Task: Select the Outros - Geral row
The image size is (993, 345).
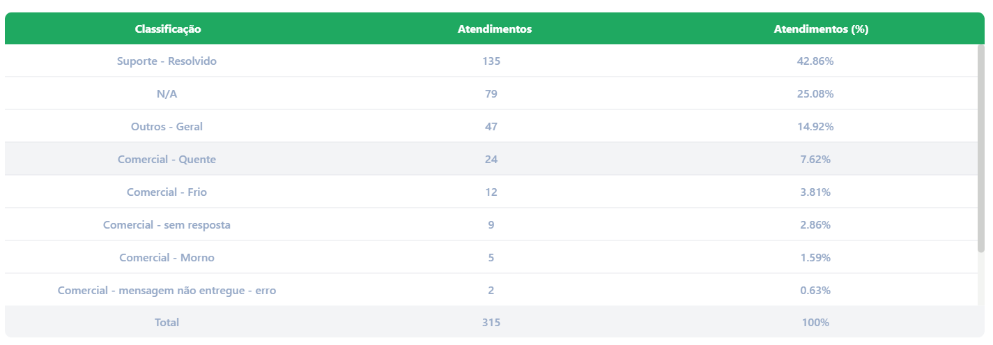Action: tap(491, 126)
